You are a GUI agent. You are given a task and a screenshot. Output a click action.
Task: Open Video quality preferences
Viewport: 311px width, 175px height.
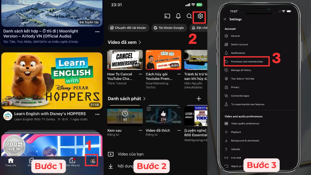[x=245, y=123]
